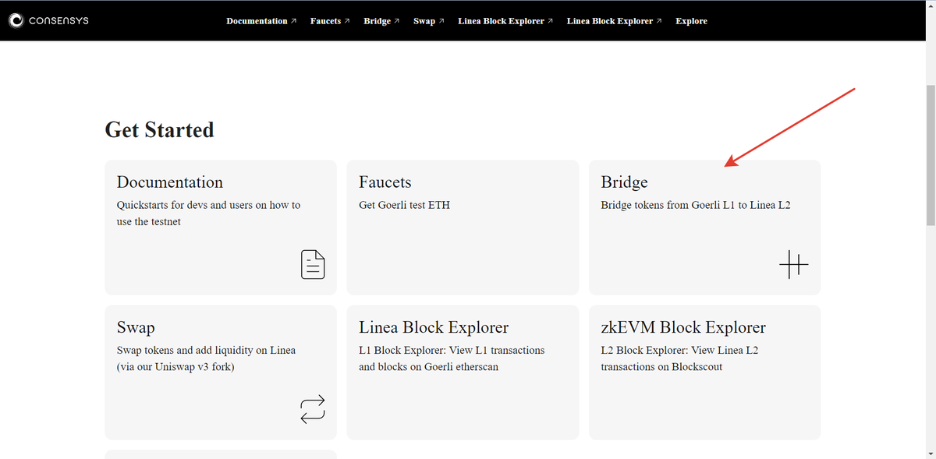Screen dimensions: 936x459
Task: Click the "Get Started" heading
Action: coord(159,129)
